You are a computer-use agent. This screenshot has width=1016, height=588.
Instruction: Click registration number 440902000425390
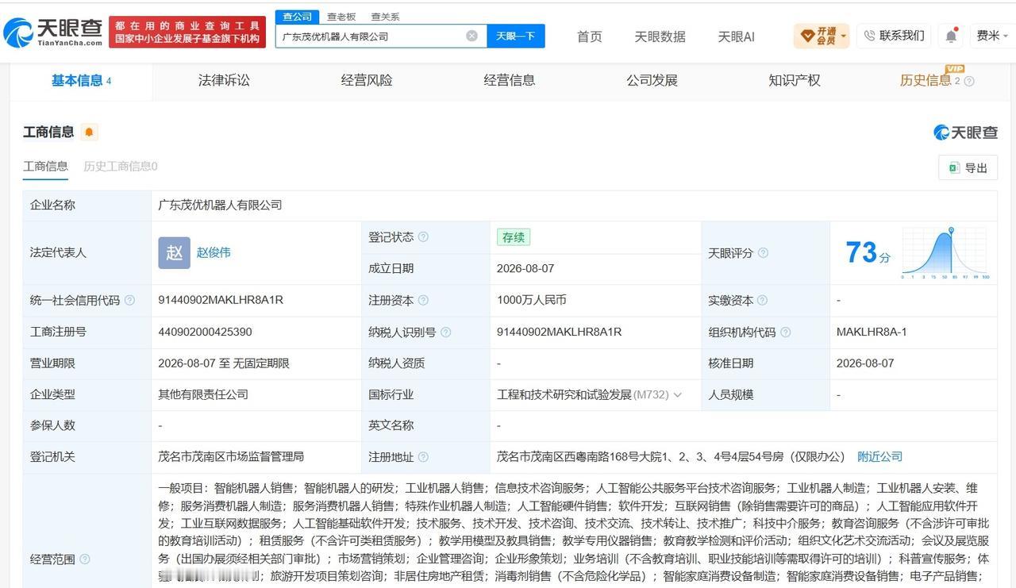point(205,332)
